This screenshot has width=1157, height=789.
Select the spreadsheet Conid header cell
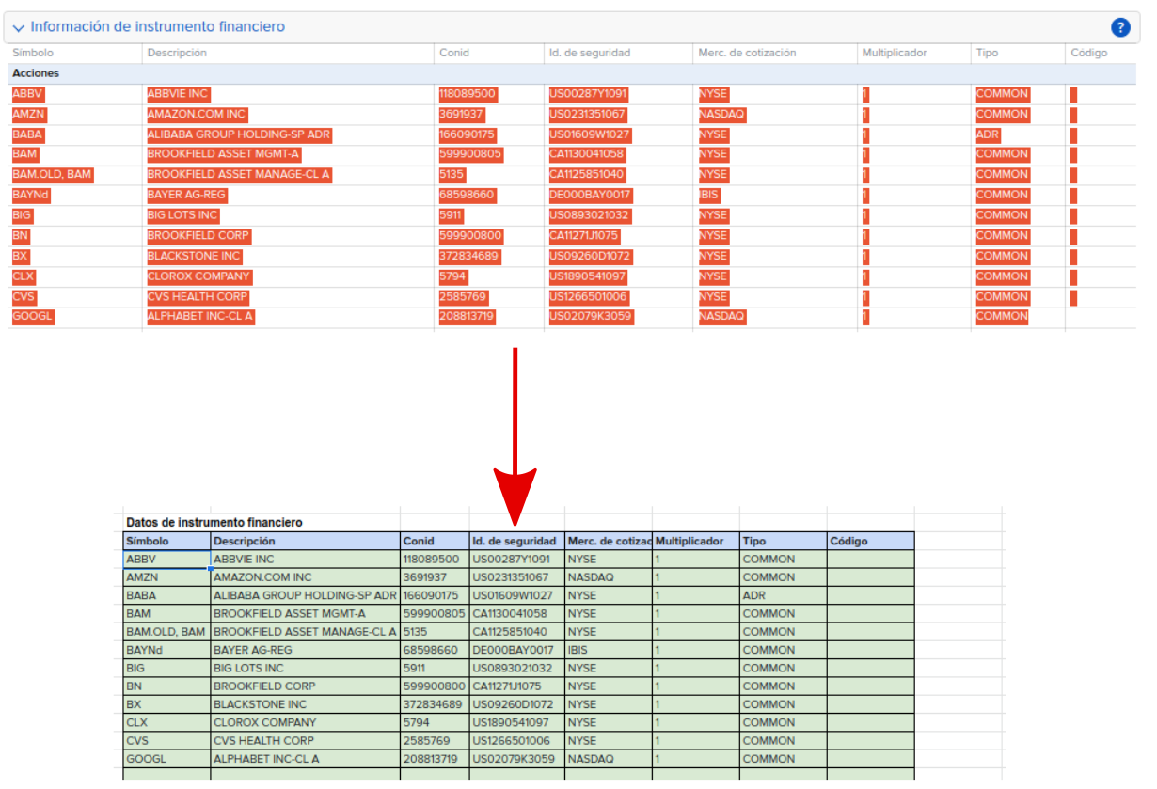point(435,542)
